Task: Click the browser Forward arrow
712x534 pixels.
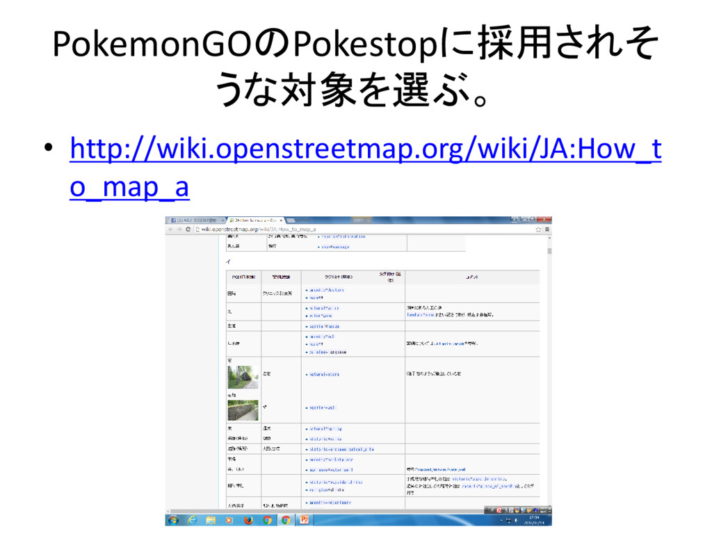Action: coord(179,229)
